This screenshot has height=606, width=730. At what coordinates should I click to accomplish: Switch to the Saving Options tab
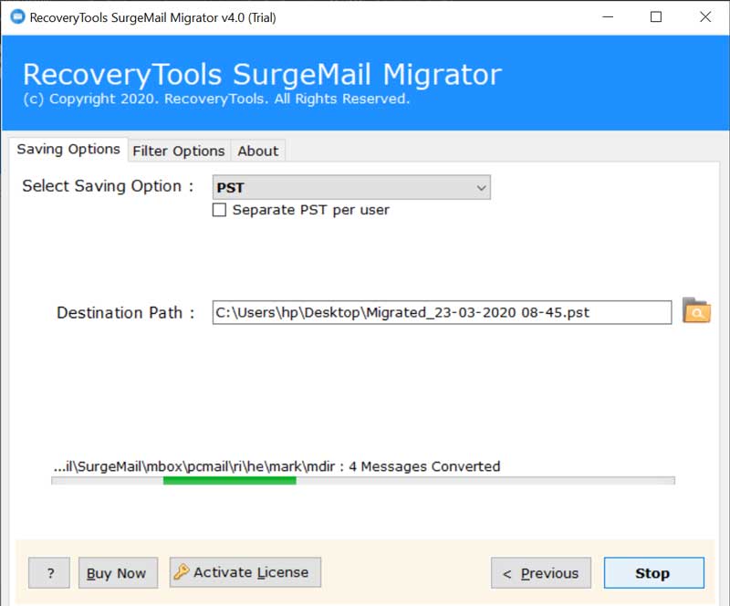tap(68, 149)
